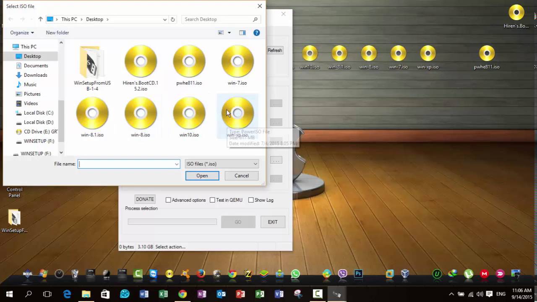Open the Windows Start menu
Image resolution: width=537 pixels, height=302 pixels.
[x=9, y=294]
